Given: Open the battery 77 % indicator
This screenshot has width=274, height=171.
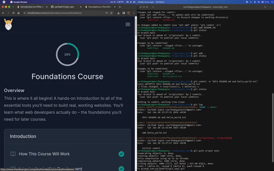Looking at the screenshot, I should tap(265, 2).
